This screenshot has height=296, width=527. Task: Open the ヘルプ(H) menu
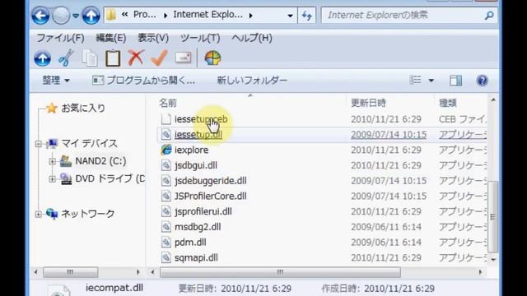pyautogui.click(x=252, y=38)
